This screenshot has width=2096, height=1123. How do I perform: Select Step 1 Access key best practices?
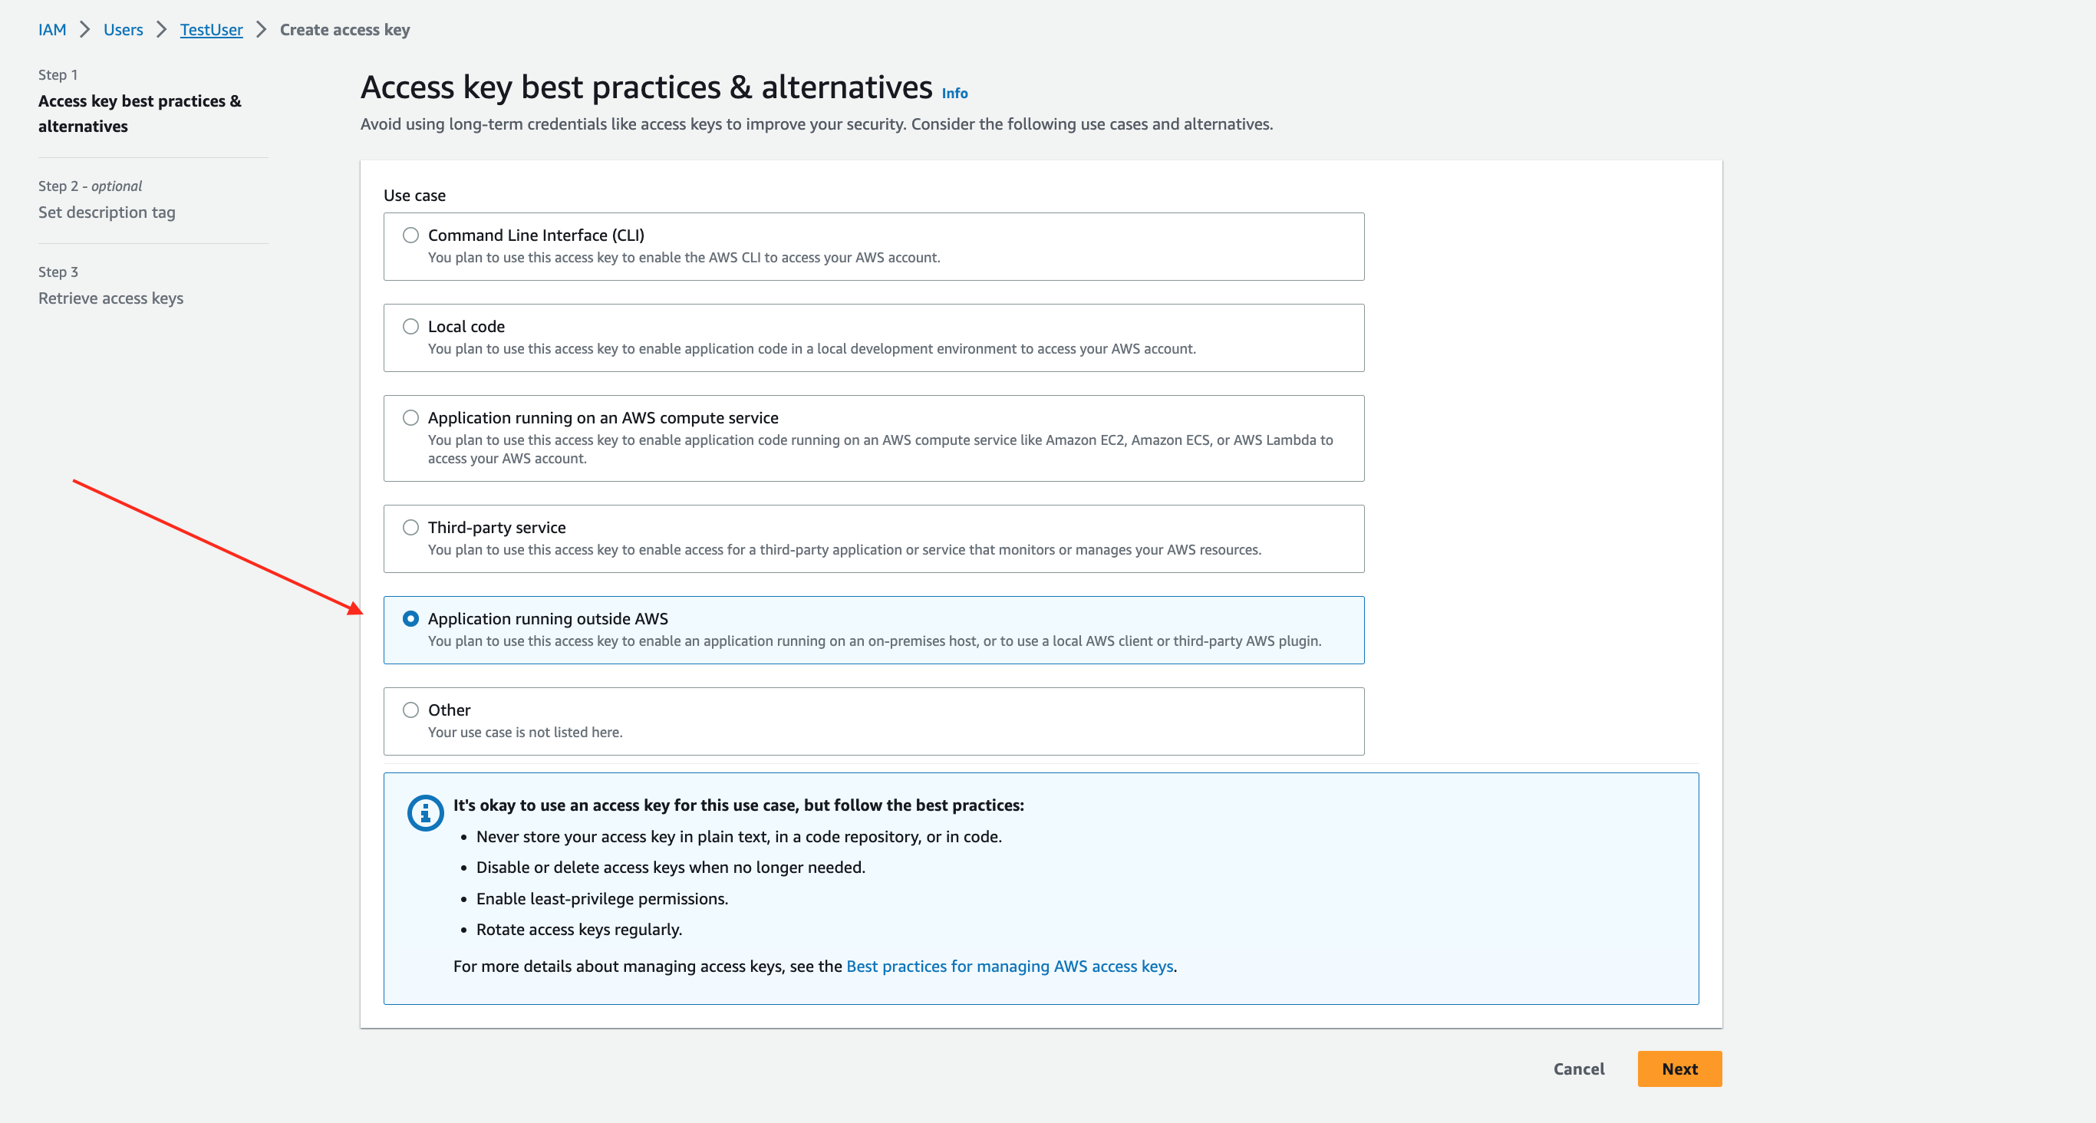point(140,113)
